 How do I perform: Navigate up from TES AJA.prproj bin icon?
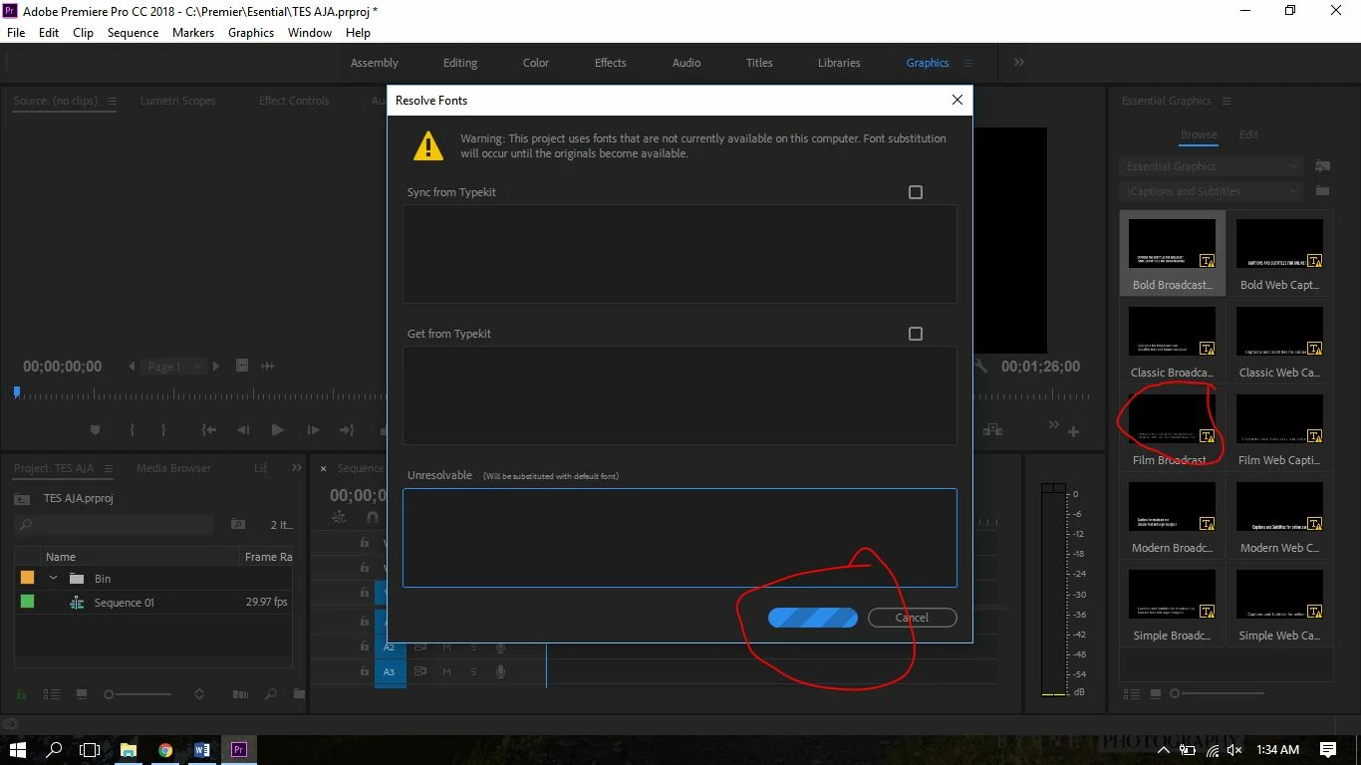tap(22, 499)
